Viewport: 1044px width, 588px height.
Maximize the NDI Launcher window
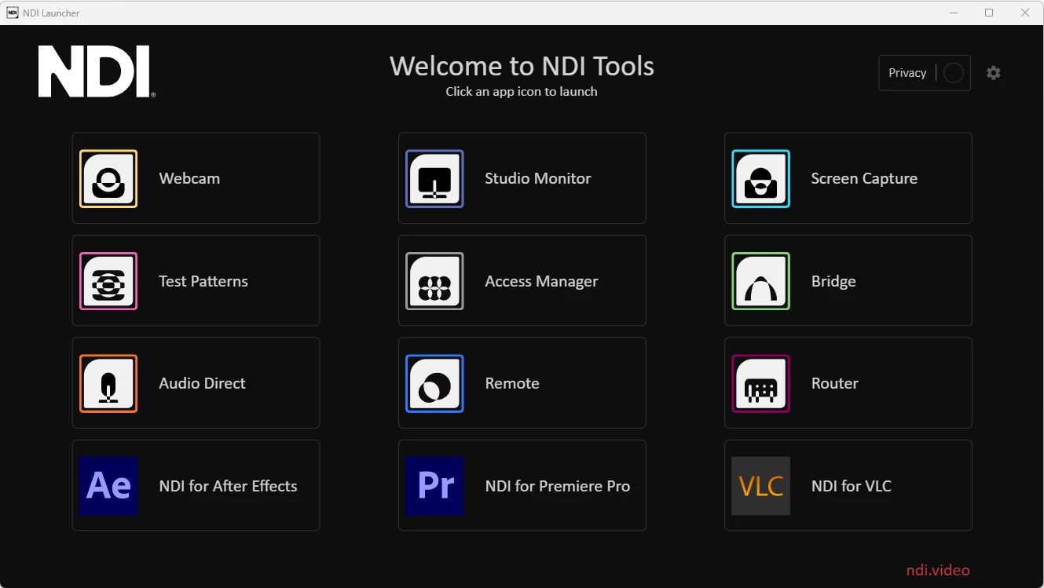pos(989,13)
